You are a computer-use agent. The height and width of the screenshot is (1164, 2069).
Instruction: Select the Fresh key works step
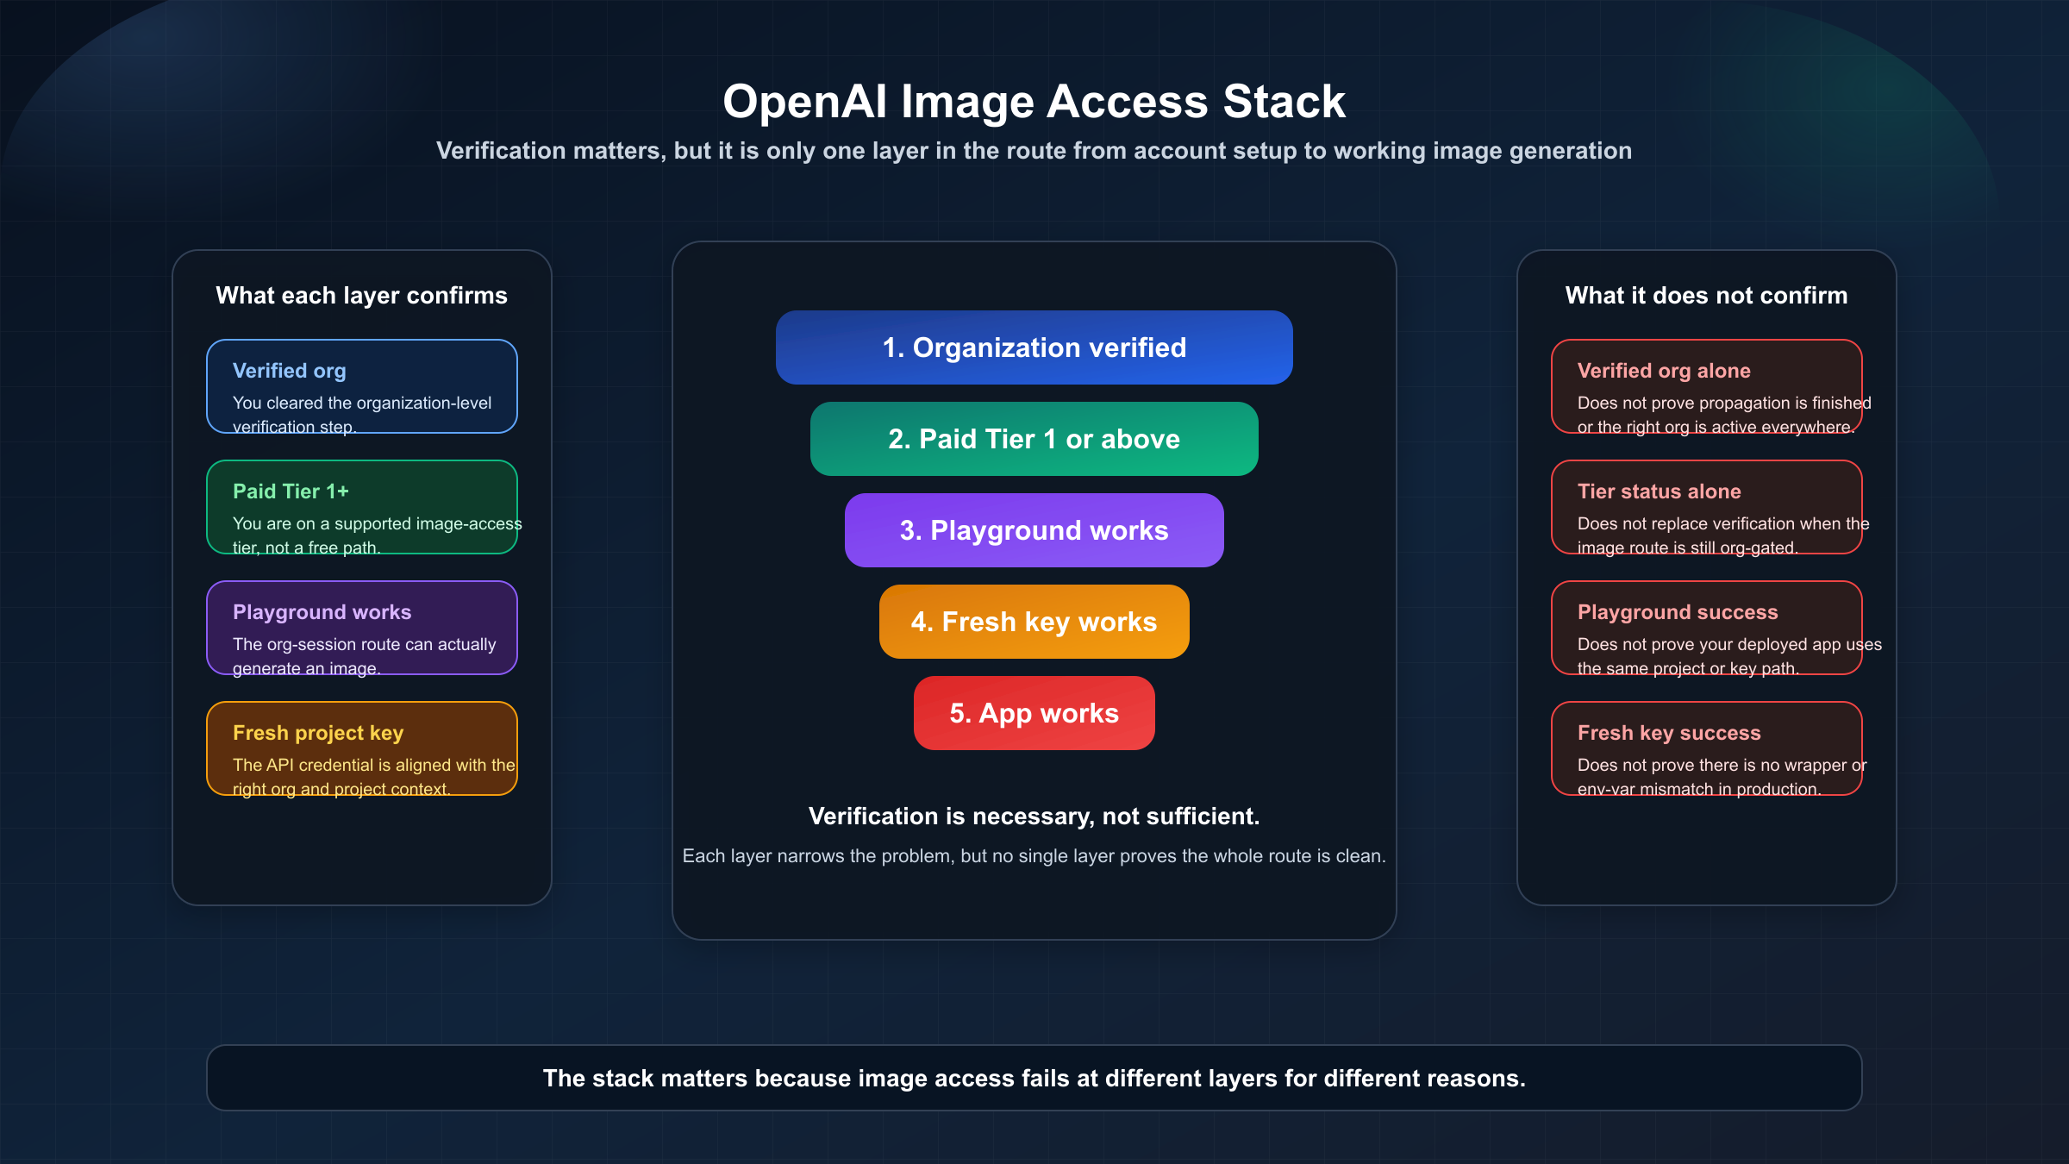tap(1034, 621)
